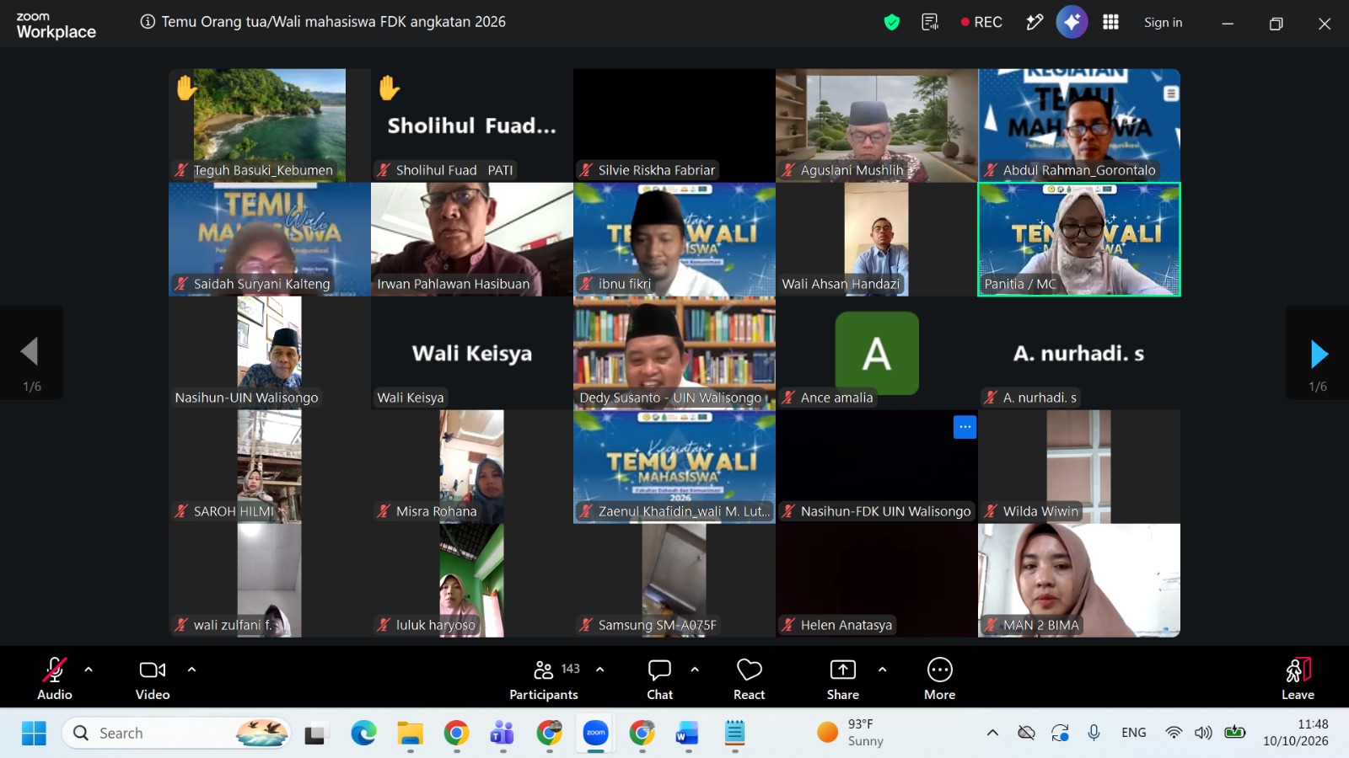Select the MAN 2 BIMA video tile
The width and height of the screenshot is (1349, 758).
(1079, 580)
